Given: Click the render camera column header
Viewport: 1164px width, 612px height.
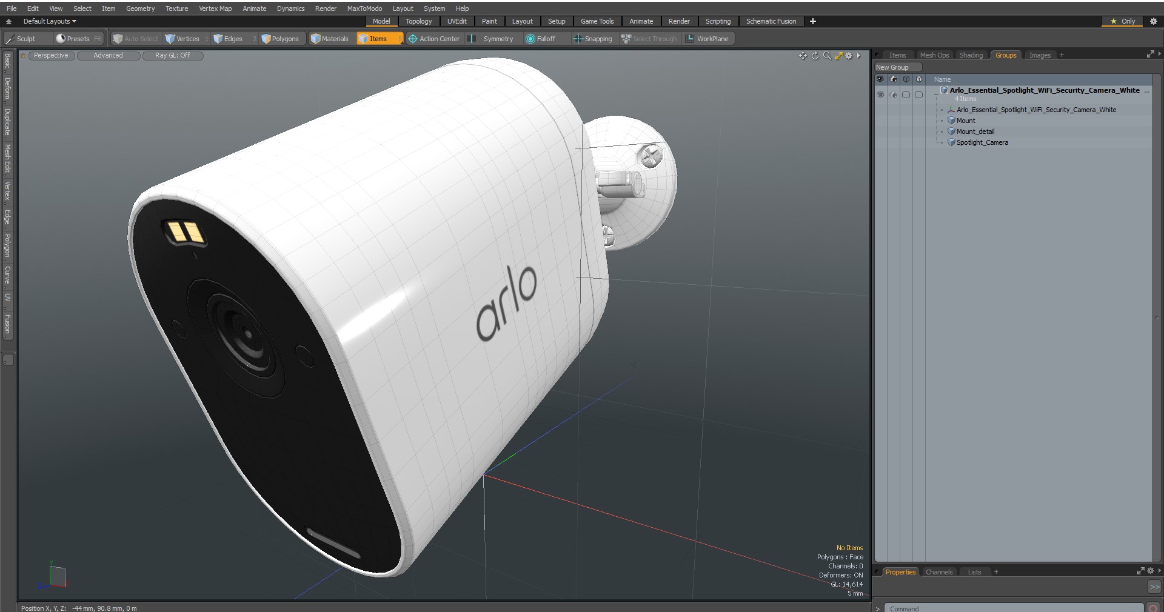Looking at the screenshot, I should click(x=894, y=79).
